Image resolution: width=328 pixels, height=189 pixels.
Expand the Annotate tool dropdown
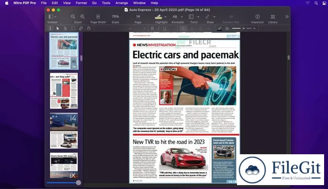click(182, 17)
